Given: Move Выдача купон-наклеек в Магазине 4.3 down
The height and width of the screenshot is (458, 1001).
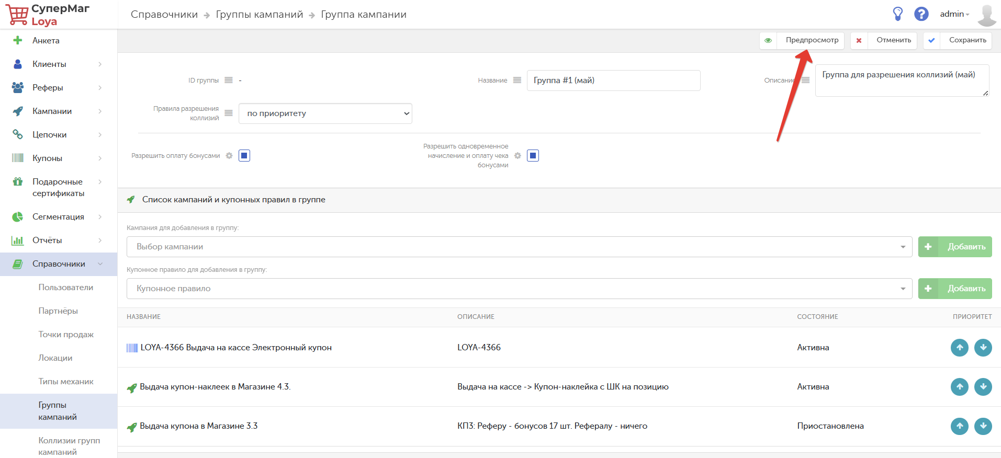Looking at the screenshot, I should point(983,387).
